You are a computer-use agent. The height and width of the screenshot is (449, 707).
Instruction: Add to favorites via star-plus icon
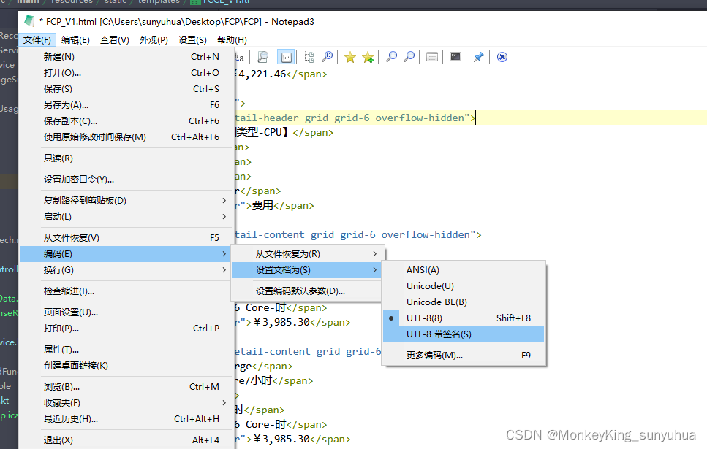pyautogui.click(x=368, y=57)
